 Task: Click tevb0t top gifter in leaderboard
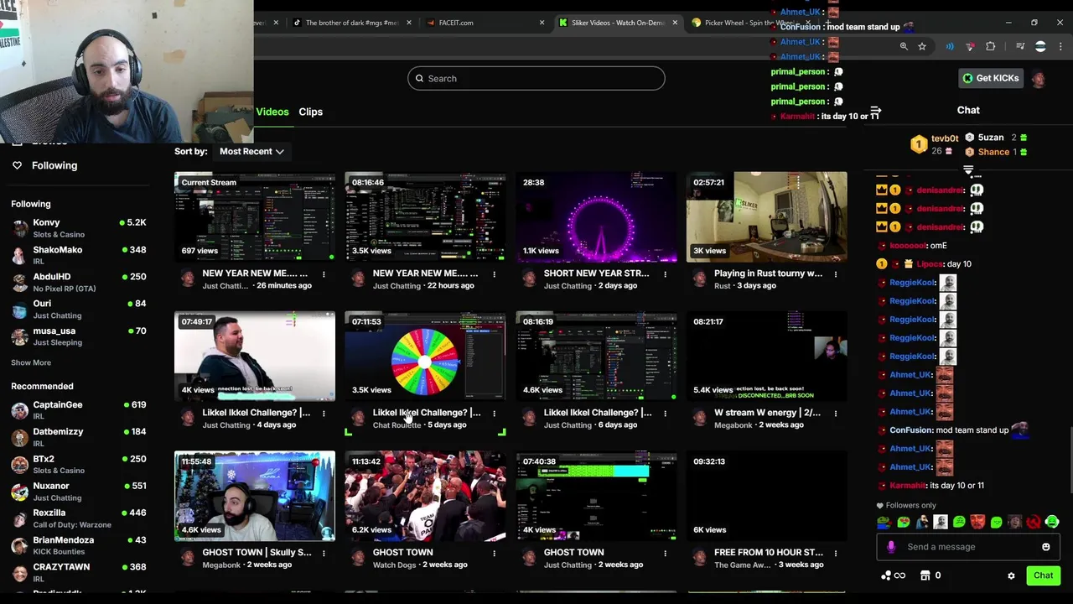click(936, 144)
